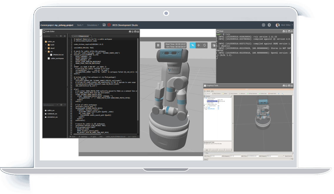Click the lock icon in Explore panel
The height and width of the screenshot is (194, 334).
(65, 36)
